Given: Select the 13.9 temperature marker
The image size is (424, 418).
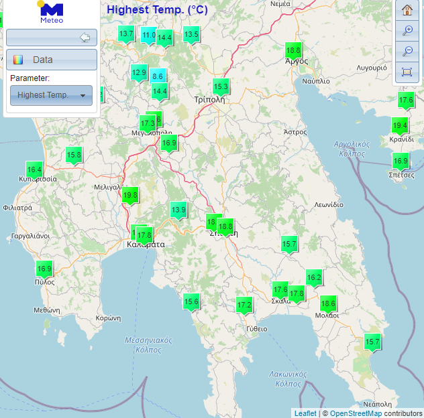Looking at the screenshot, I should click(178, 210).
